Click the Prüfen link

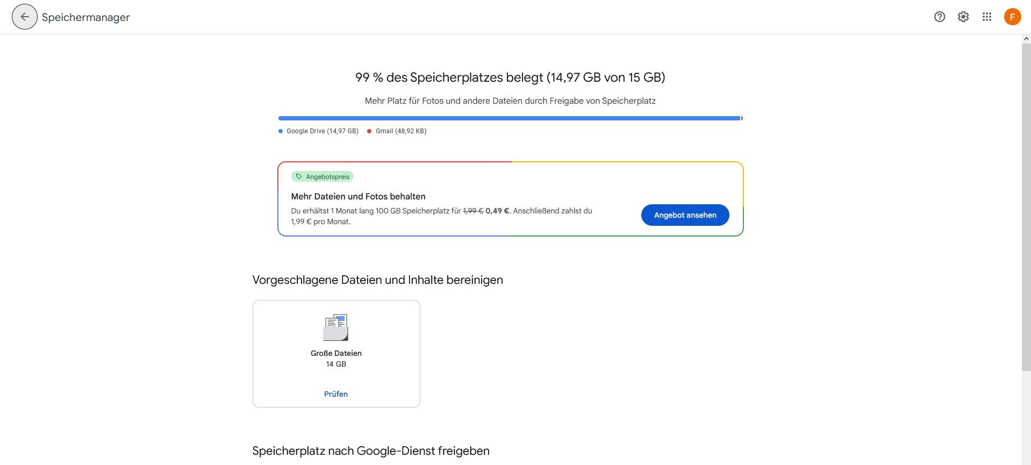click(x=336, y=394)
